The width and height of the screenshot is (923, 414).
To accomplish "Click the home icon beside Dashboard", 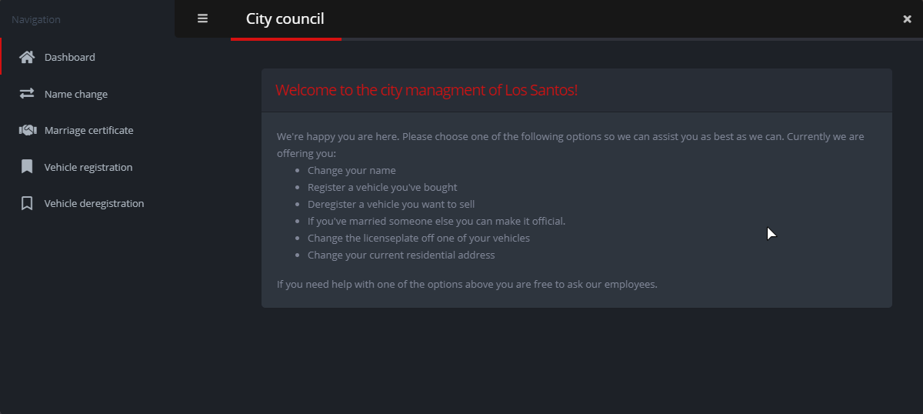I will (27, 57).
